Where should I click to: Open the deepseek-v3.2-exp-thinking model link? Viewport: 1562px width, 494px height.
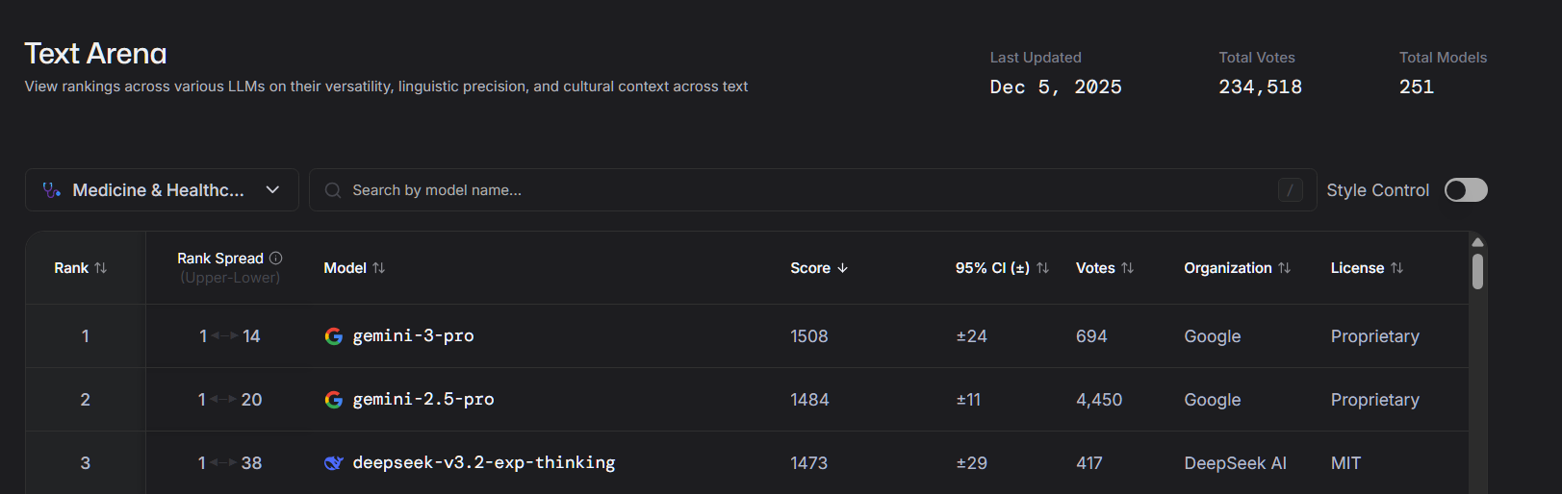[483, 463]
